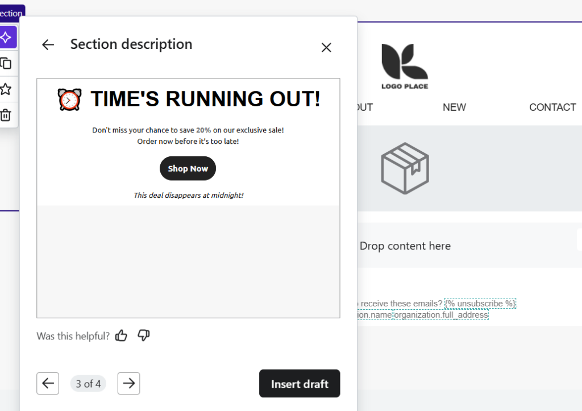Open the CONTACT menu item in email
Image resolution: width=582 pixels, height=411 pixels.
[552, 107]
